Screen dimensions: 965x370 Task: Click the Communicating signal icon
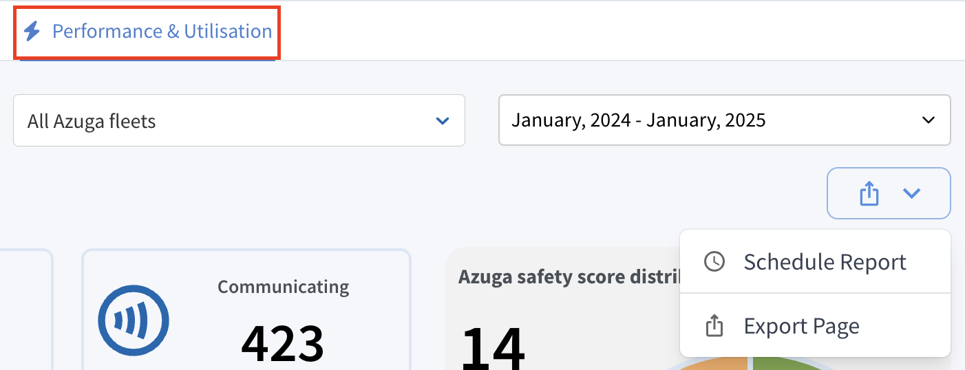[x=134, y=321]
